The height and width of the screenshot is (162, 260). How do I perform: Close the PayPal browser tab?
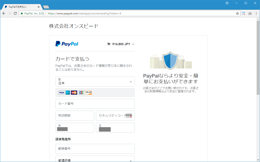click(39, 7)
